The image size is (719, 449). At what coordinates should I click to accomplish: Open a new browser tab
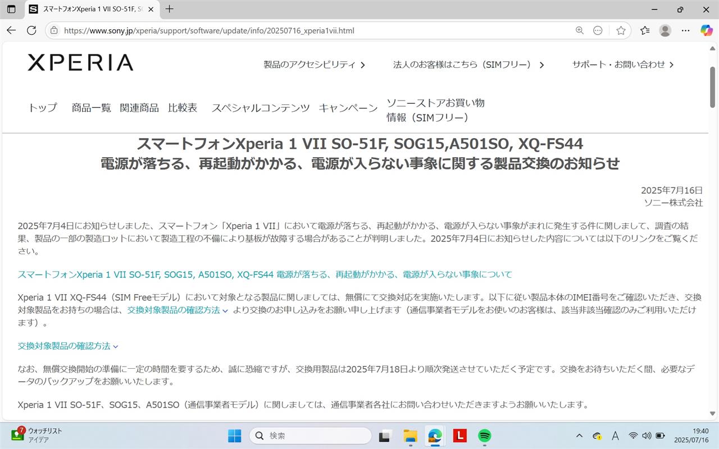[169, 9]
